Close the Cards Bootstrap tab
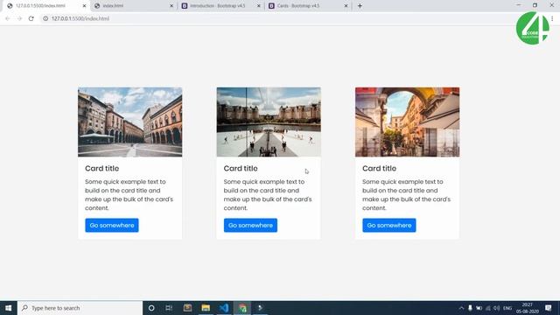560x315 pixels. [x=346, y=6]
